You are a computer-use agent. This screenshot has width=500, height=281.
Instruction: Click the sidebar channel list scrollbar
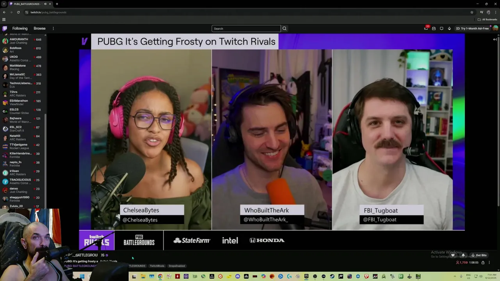pos(46,160)
